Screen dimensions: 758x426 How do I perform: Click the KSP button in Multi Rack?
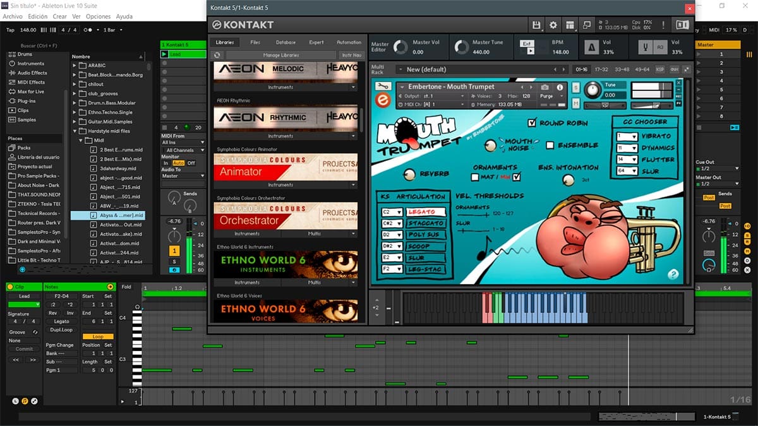tap(660, 69)
